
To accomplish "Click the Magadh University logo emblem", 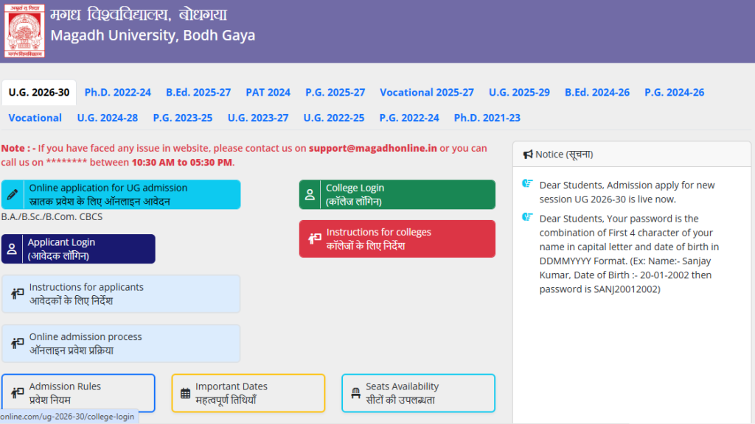I will pos(24,31).
